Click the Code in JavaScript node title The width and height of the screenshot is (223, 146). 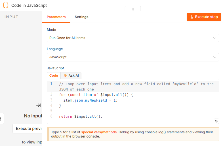29,5
